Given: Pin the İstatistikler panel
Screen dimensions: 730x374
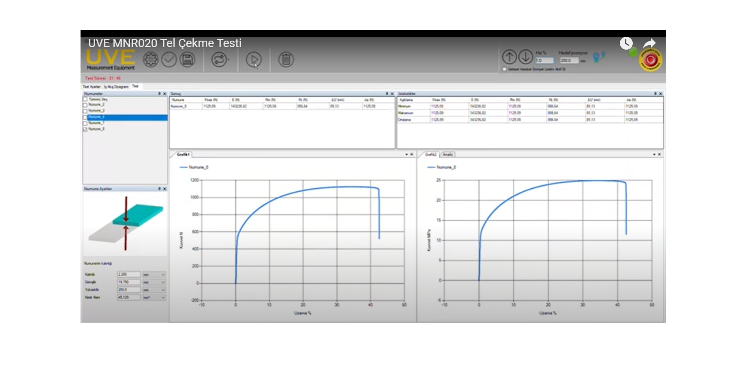Looking at the screenshot, I should pos(655,93).
